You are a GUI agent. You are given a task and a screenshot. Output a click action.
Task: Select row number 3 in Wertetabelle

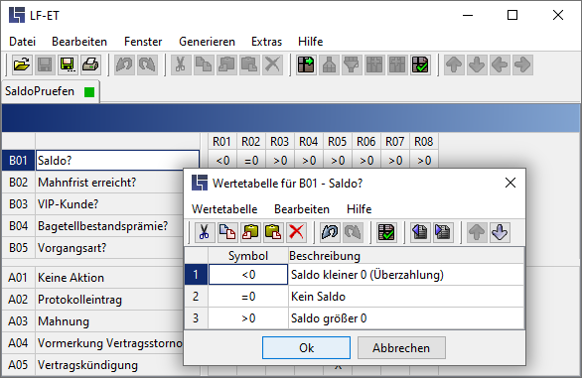point(196,318)
